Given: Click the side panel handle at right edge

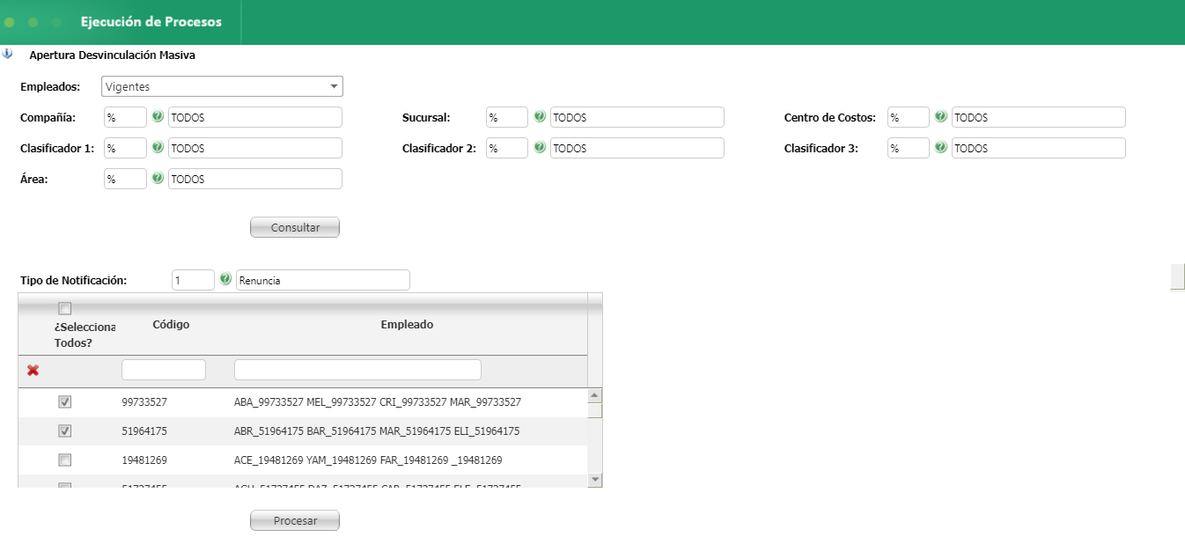Looking at the screenshot, I should click(x=1177, y=276).
